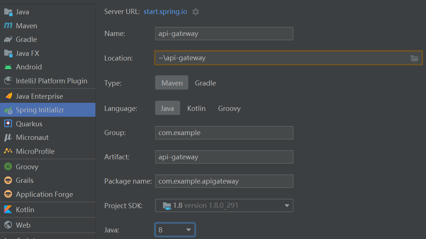This screenshot has height=239, width=426.
Task: Click the Kotlin K icon
Action: point(8,210)
